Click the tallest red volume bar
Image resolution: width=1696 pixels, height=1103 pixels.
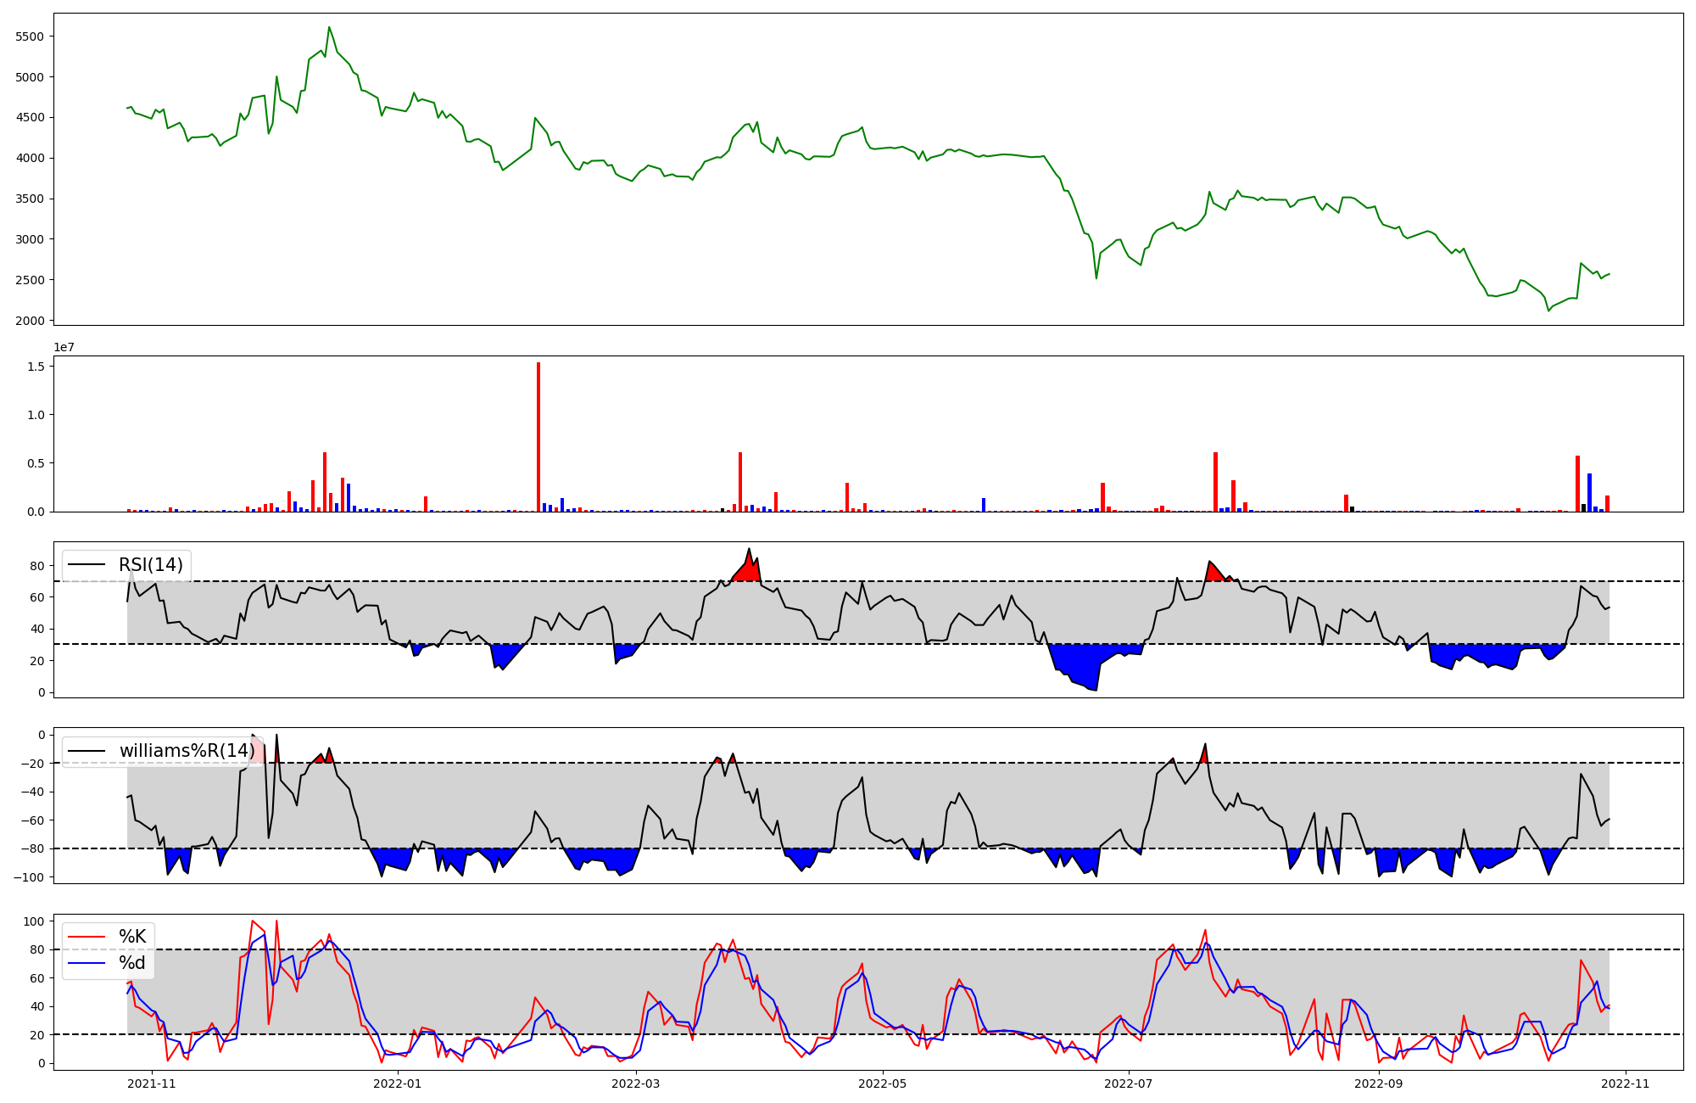click(x=538, y=437)
